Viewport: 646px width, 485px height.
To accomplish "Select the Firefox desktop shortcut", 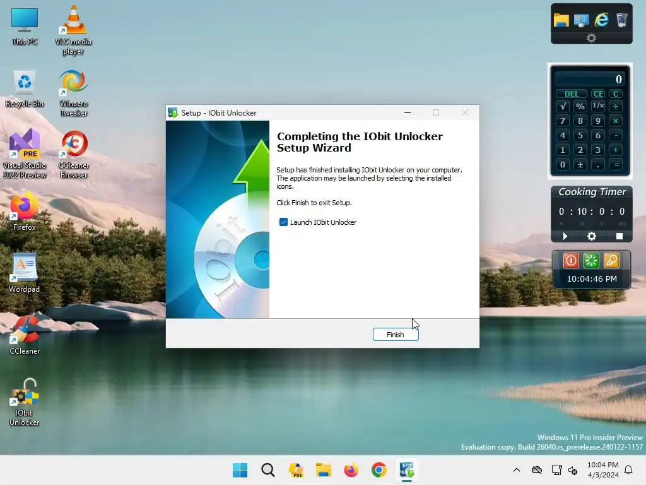I will [25, 211].
